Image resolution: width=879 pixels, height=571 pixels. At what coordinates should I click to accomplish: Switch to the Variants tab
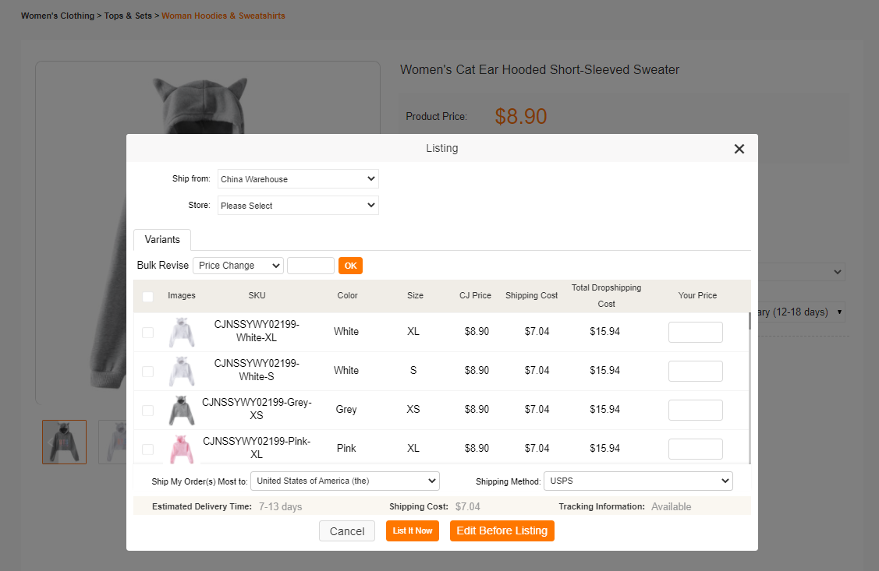[x=162, y=240]
